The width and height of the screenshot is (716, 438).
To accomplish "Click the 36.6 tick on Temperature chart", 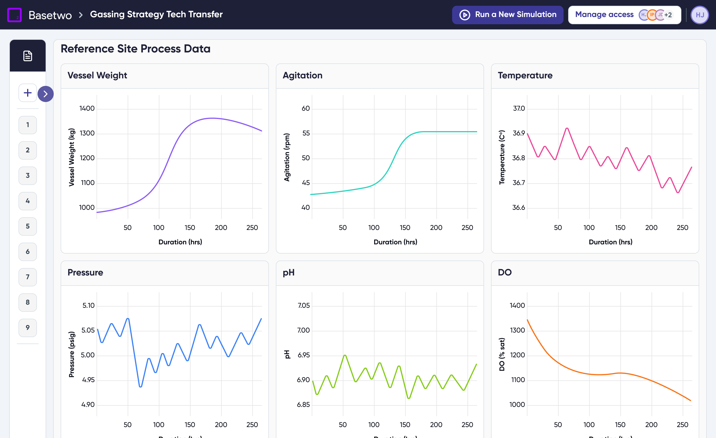I will (519, 208).
